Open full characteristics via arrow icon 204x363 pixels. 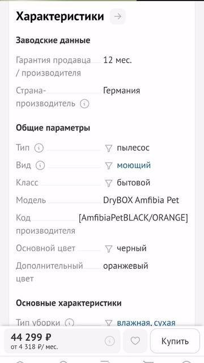coord(117,16)
